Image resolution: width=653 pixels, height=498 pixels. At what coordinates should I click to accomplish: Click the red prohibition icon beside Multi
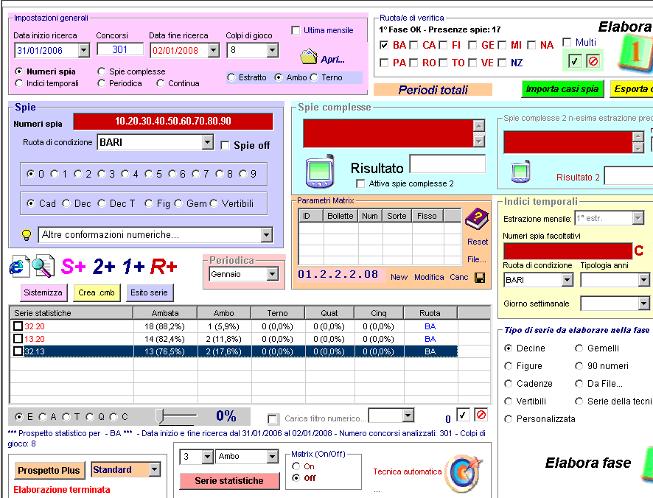(593, 62)
